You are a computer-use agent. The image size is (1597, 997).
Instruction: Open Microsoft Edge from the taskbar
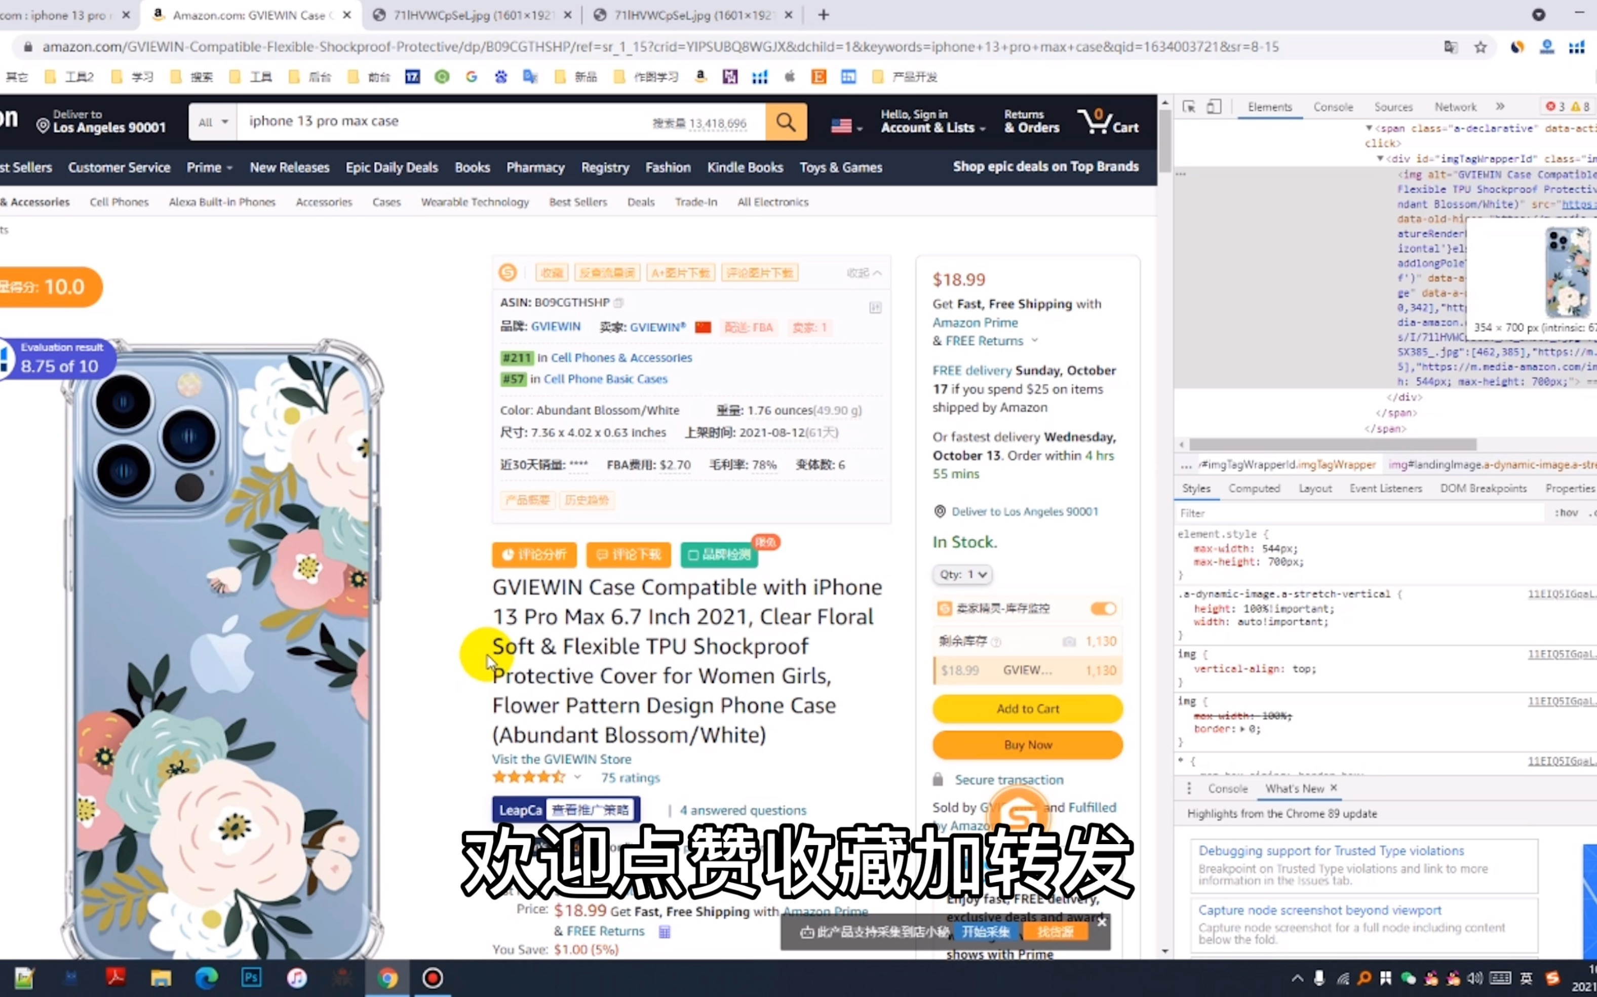click(207, 977)
